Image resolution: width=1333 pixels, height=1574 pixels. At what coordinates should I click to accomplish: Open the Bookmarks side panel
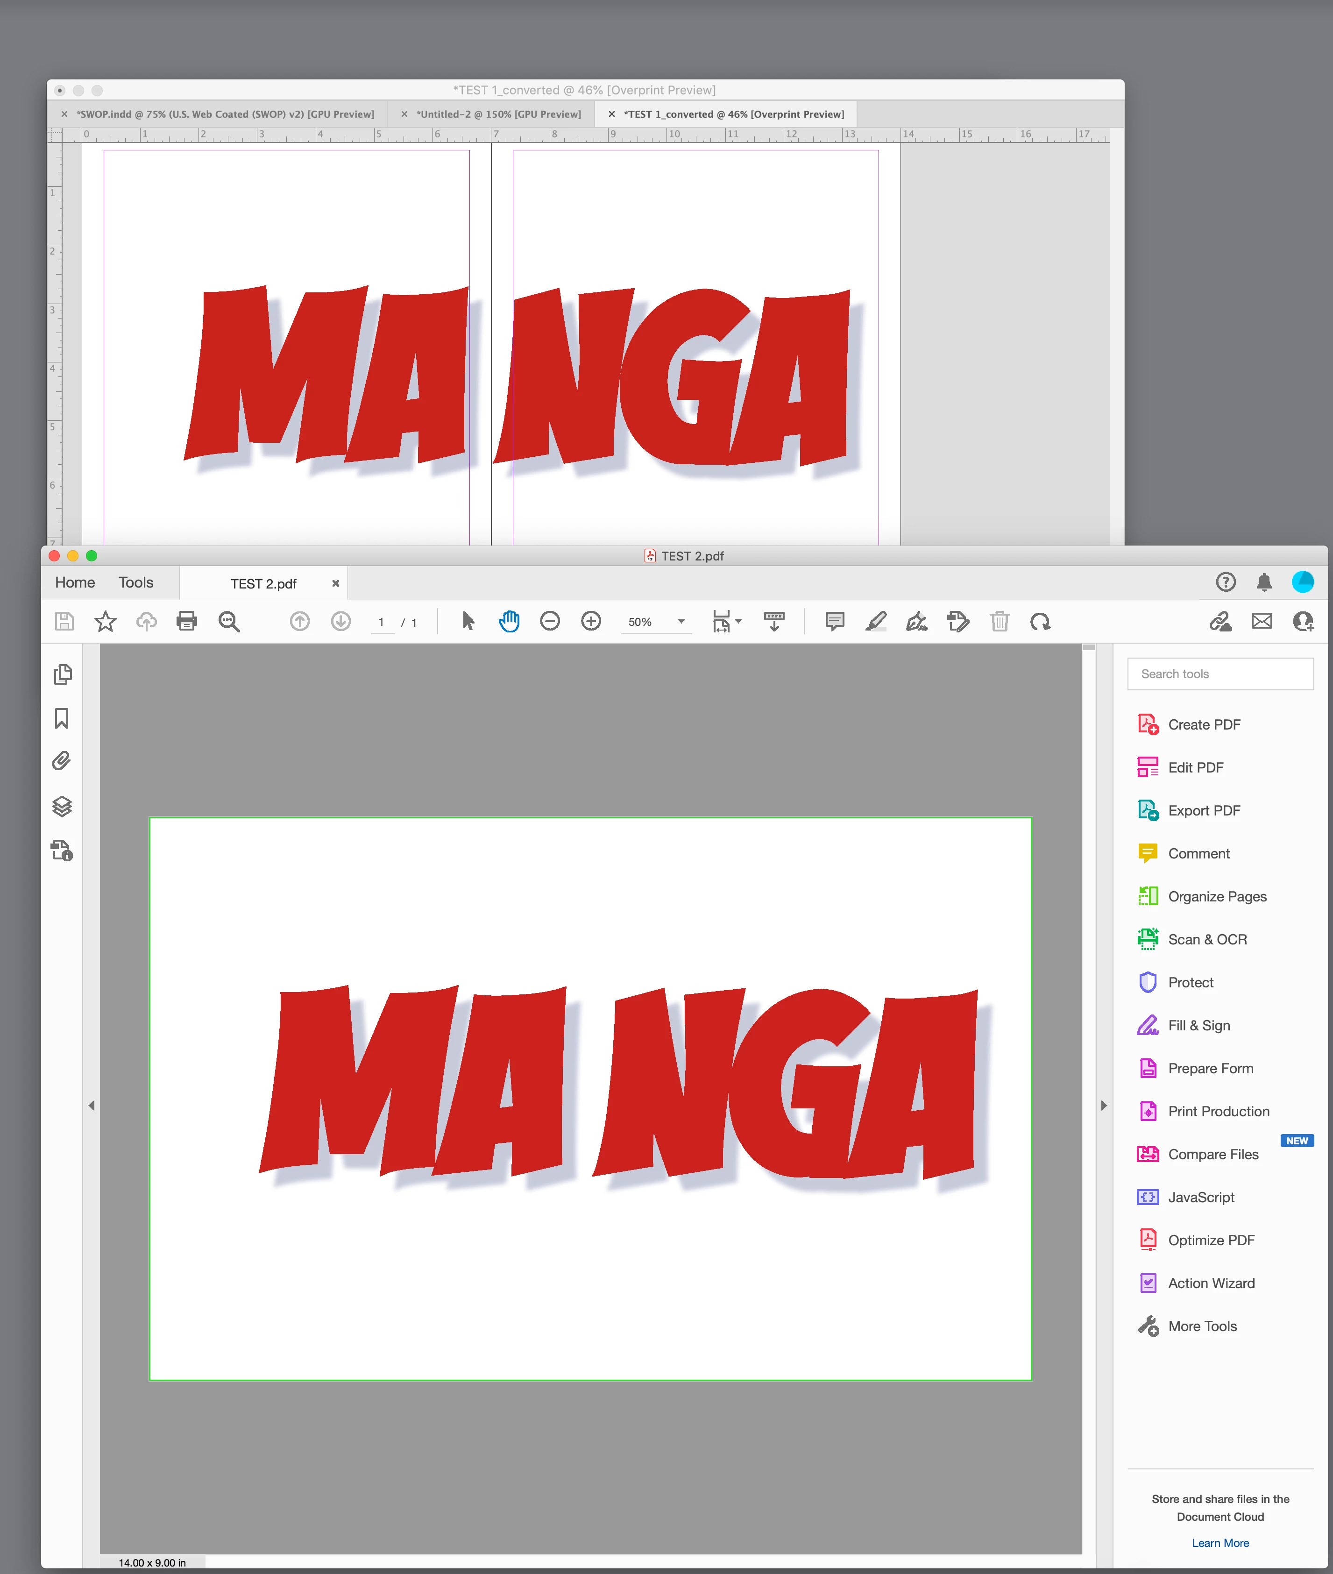pos(62,718)
